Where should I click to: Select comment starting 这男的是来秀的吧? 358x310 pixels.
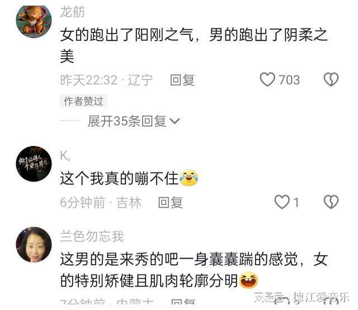point(194,270)
